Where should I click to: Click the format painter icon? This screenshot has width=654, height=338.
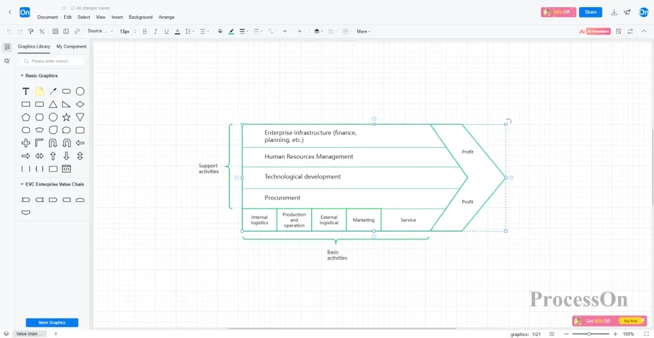click(x=31, y=31)
